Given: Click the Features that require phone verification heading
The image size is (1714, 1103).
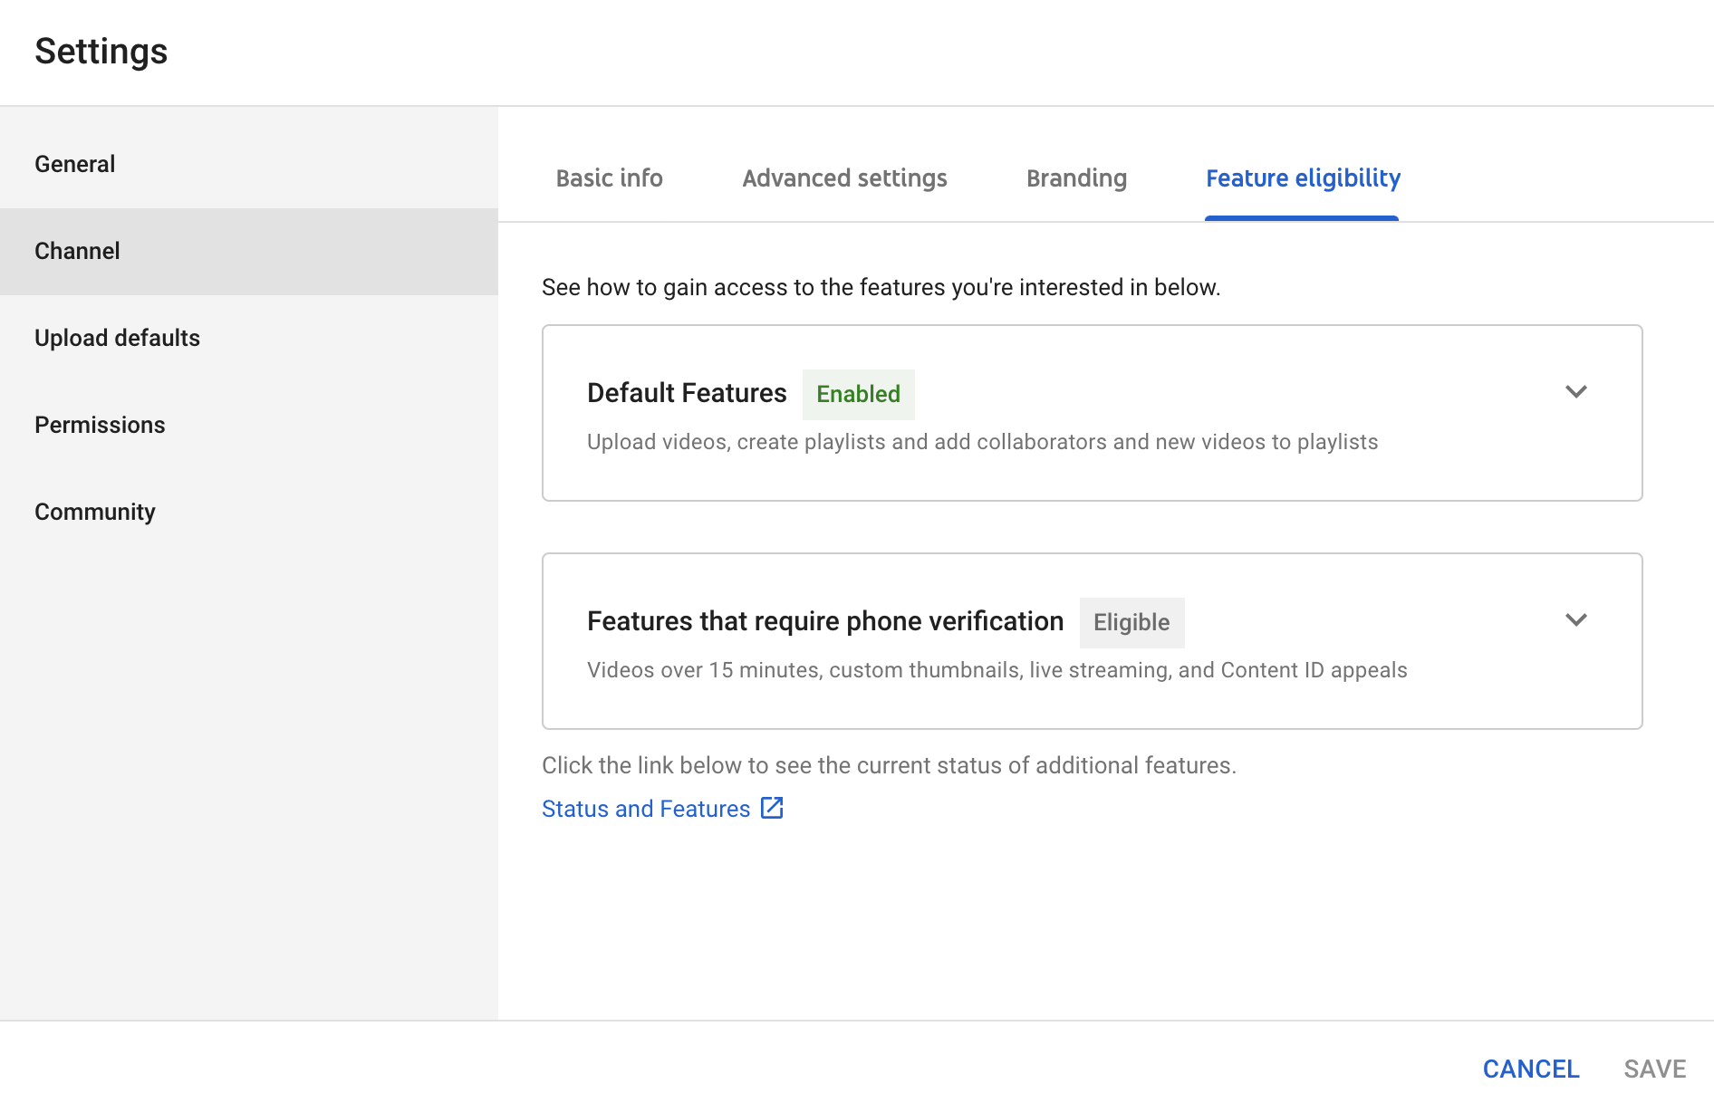Looking at the screenshot, I should [825, 621].
